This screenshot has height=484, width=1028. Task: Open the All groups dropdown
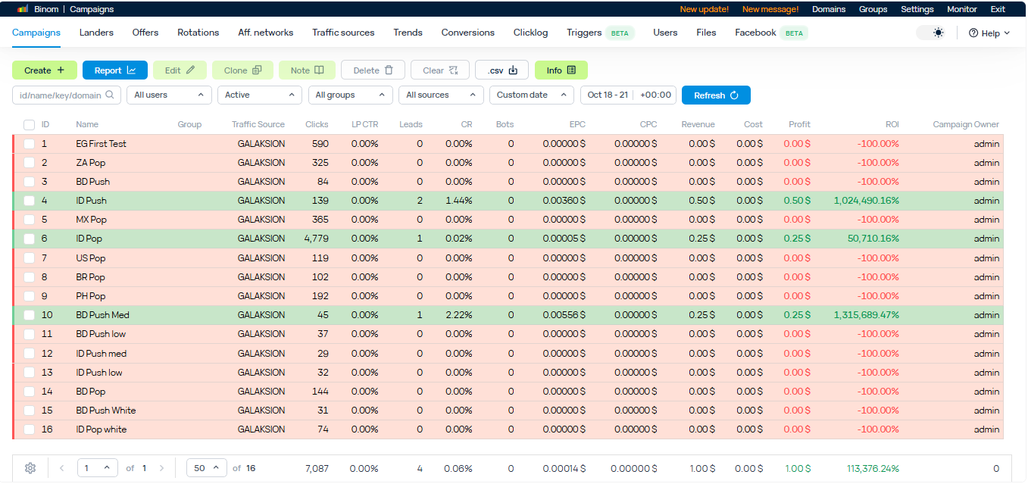pos(351,95)
